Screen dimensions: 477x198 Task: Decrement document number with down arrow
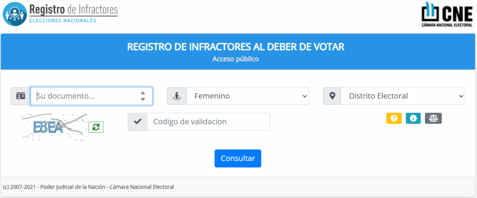(x=143, y=99)
